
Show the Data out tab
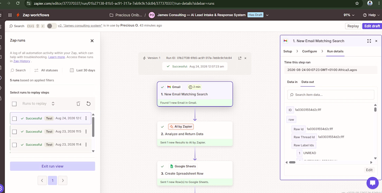tap(308, 82)
